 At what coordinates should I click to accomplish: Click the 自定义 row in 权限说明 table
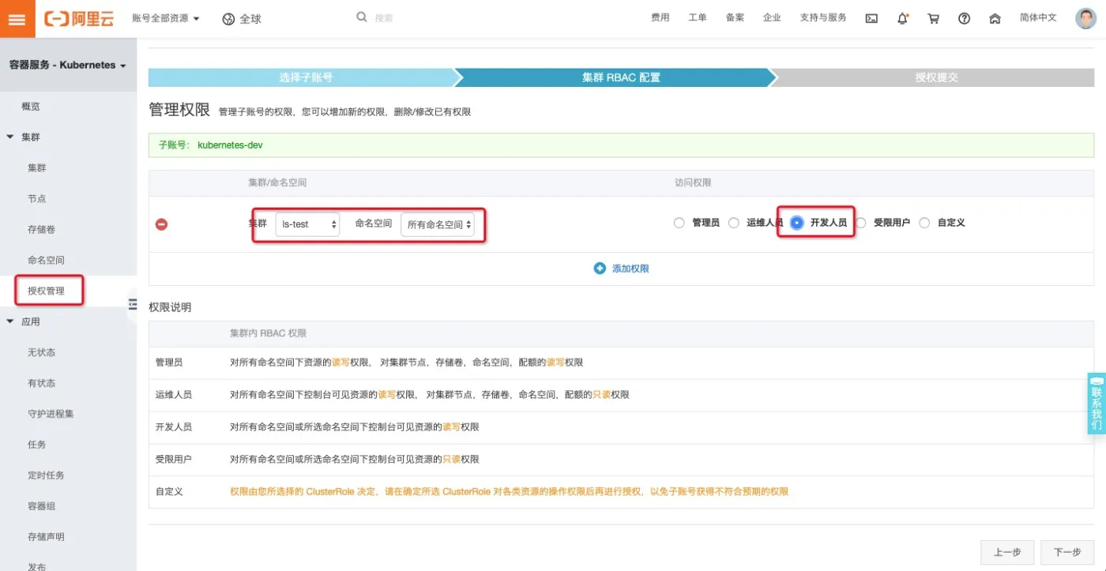[x=621, y=491]
